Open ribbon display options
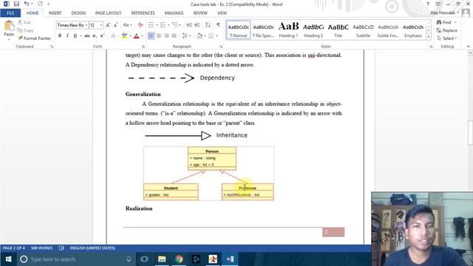Screen dimensions: 473x266 [438, 4]
